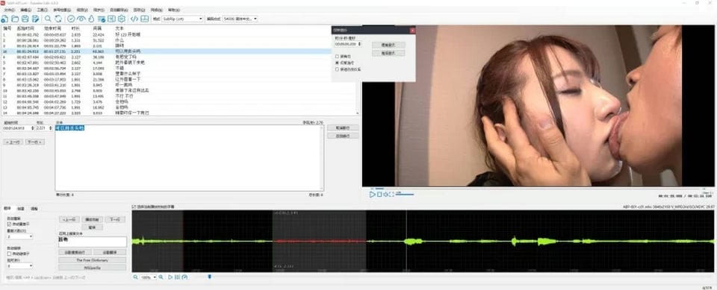Select the first radio option in dialog
The width and height of the screenshot is (717, 290).
pos(338,56)
